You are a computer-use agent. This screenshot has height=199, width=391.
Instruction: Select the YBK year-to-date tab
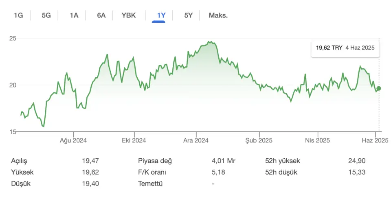coord(129,15)
